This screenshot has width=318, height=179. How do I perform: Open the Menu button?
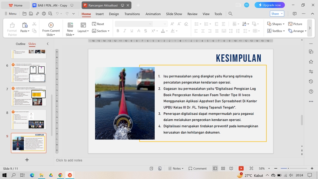11,14
